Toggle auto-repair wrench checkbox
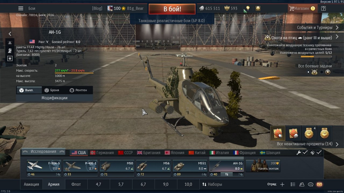Image resolution: width=344 pixels, height=193 pixels. coord(305,152)
